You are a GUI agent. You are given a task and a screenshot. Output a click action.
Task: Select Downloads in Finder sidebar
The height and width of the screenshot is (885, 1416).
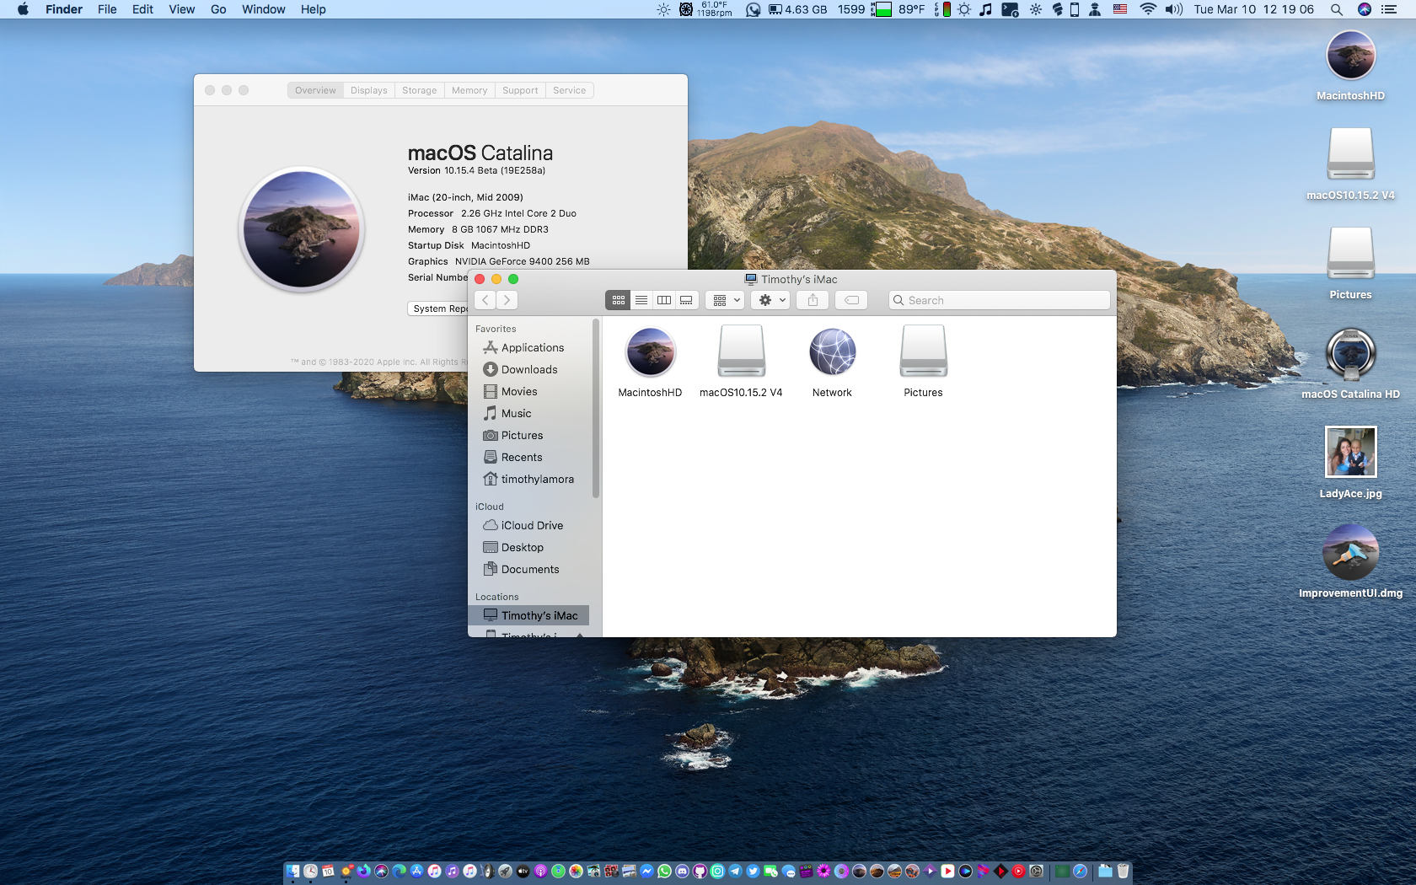[x=528, y=369]
